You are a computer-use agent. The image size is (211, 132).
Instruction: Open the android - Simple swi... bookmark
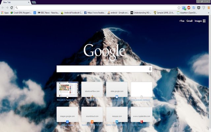(118, 13)
